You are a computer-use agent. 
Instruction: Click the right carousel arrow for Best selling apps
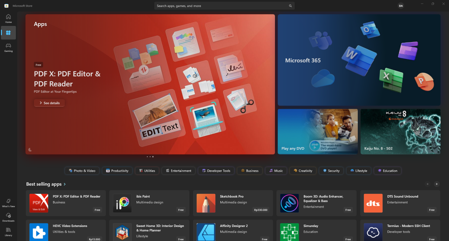click(437, 184)
